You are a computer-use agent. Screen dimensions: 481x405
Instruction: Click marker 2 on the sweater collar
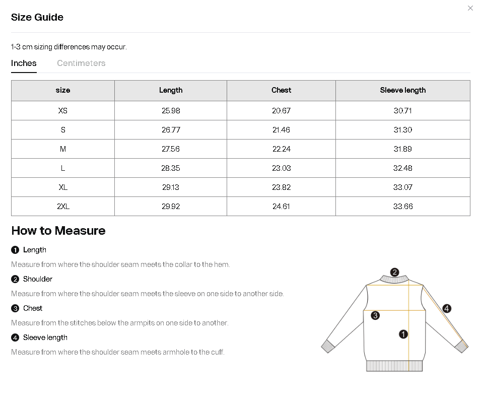click(x=395, y=272)
